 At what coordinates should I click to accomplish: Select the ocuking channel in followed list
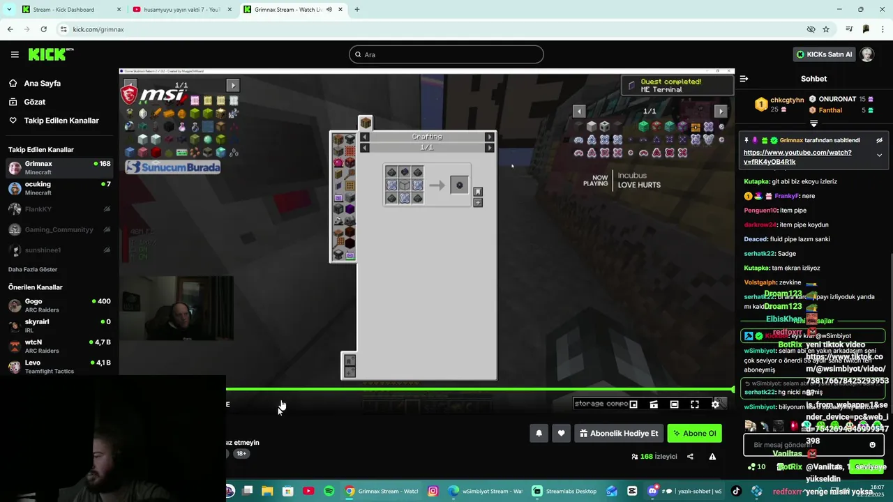[59, 188]
